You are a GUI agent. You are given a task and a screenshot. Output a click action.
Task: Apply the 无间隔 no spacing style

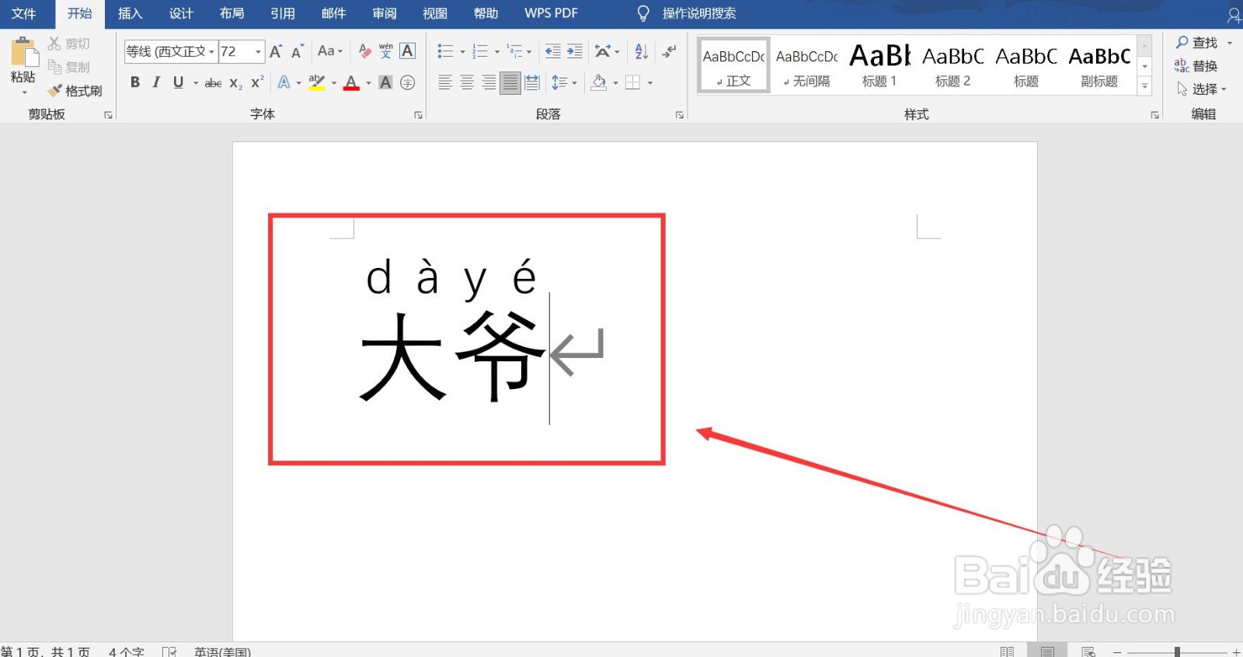806,65
